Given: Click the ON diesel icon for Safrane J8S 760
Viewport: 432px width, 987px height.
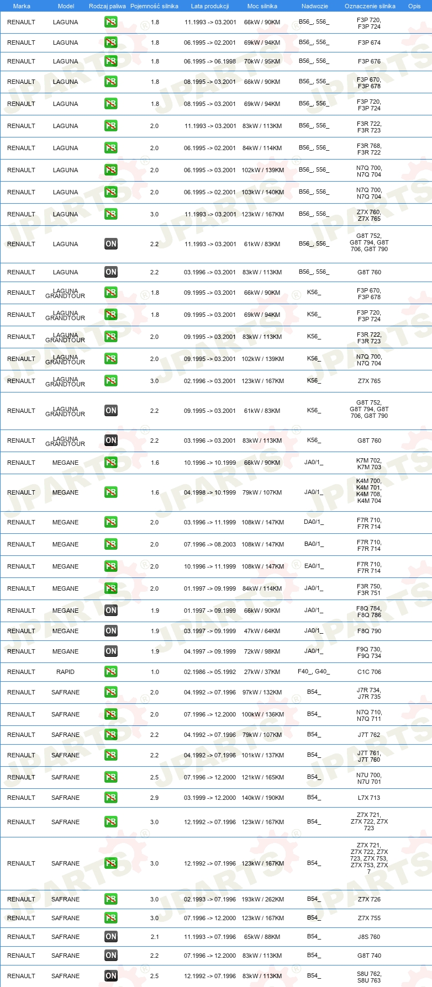Looking at the screenshot, I should coord(111,937).
